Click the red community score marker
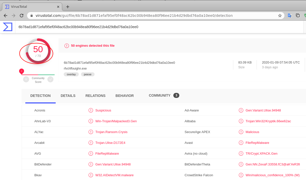The height and width of the screenshot is (180, 306). pos(22,71)
